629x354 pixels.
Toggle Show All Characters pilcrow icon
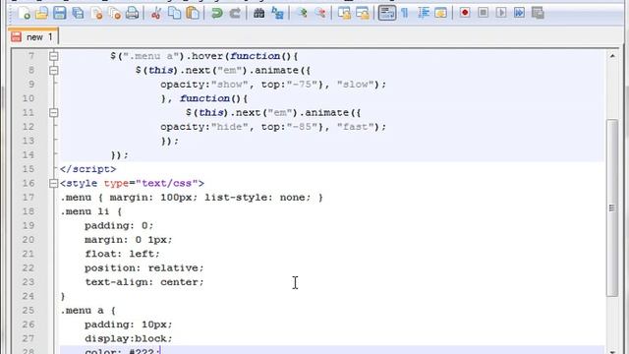[405, 13]
